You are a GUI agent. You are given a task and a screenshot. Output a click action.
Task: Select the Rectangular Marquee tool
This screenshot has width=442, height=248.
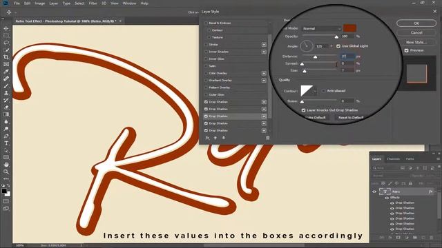tap(6, 36)
